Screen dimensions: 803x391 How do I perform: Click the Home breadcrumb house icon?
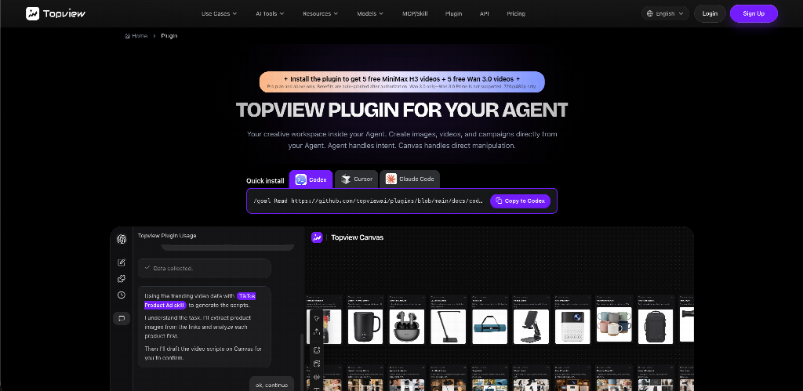pos(128,36)
